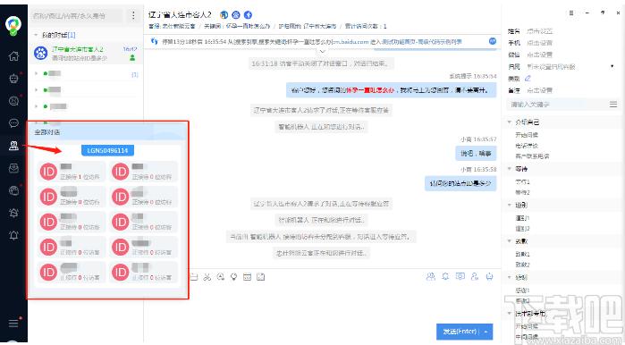Click the blue Send (Enter) button
The image size is (625, 345).
coord(460,332)
